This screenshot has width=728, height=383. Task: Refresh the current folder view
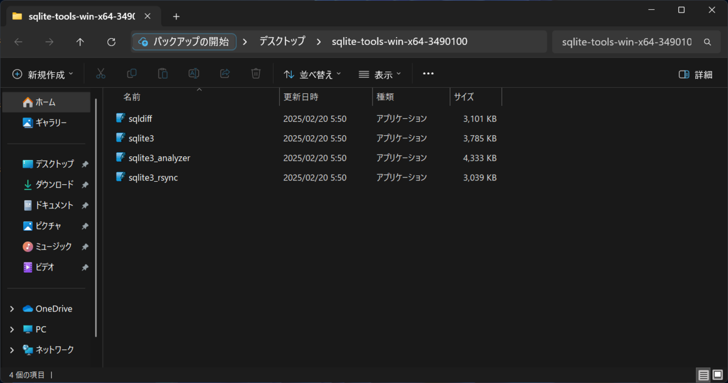point(111,42)
